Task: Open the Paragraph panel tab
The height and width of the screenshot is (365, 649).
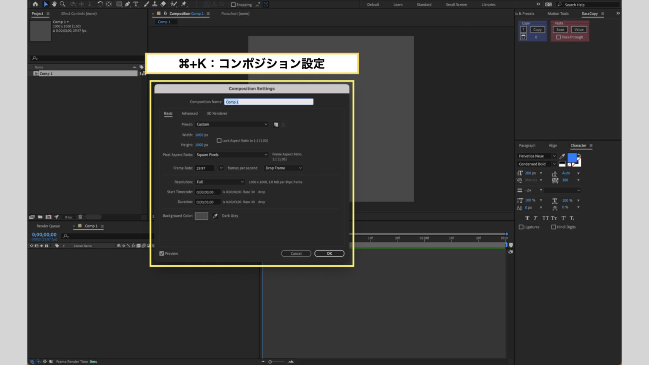Action: click(527, 145)
